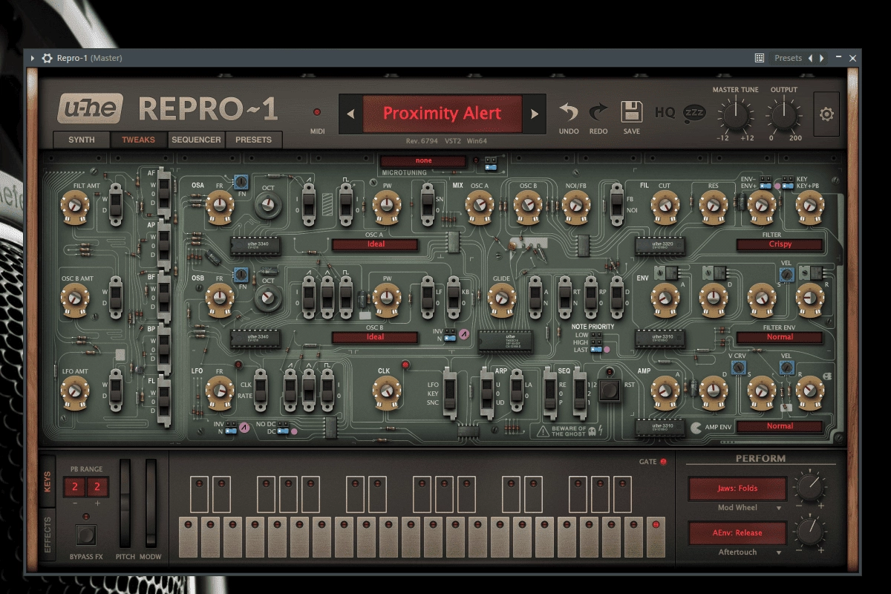Open the Jaws: Folds destination selector
This screenshot has width=891, height=594.
click(x=737, y=489)
